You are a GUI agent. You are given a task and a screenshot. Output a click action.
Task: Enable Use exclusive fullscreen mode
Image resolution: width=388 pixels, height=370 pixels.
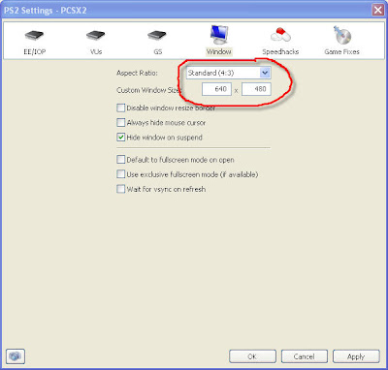120,174
